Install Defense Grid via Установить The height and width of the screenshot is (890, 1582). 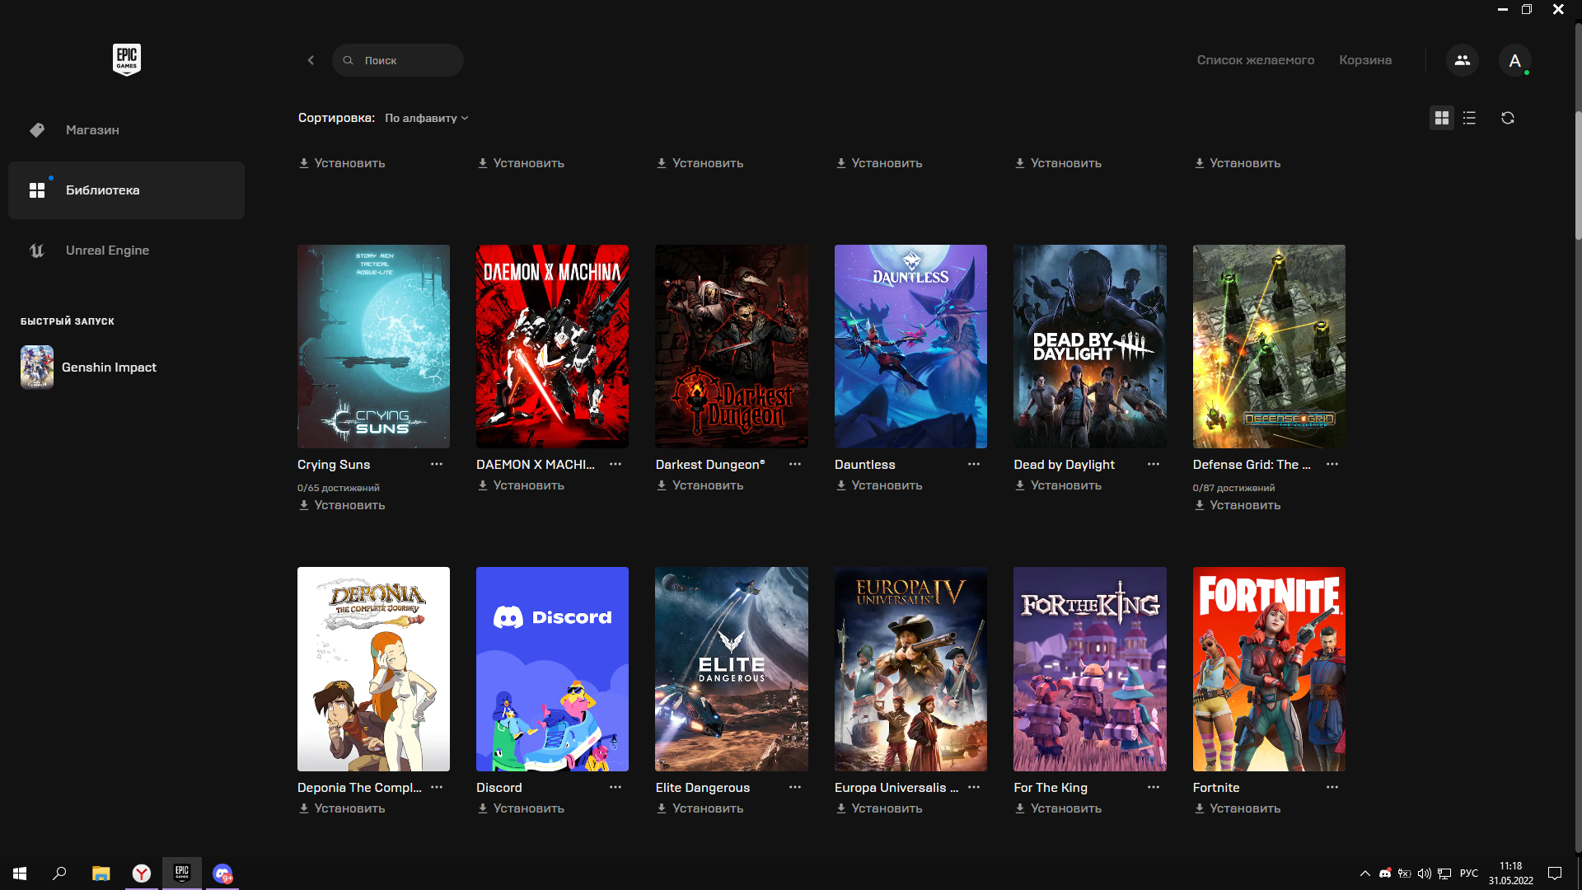[x=1238, y=505]
